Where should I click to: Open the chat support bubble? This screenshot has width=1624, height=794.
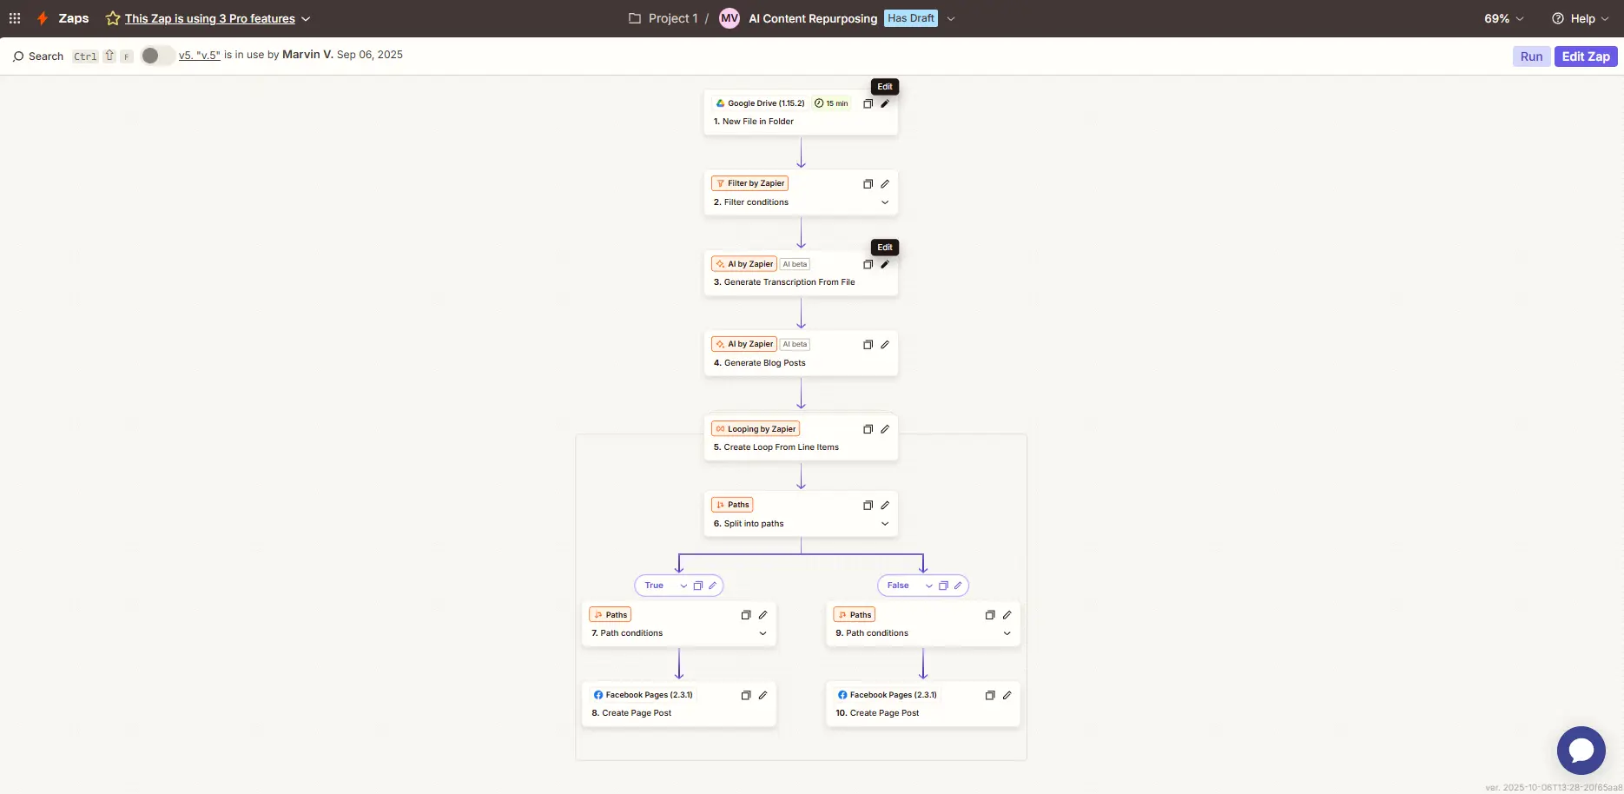tap(1581, 750)
